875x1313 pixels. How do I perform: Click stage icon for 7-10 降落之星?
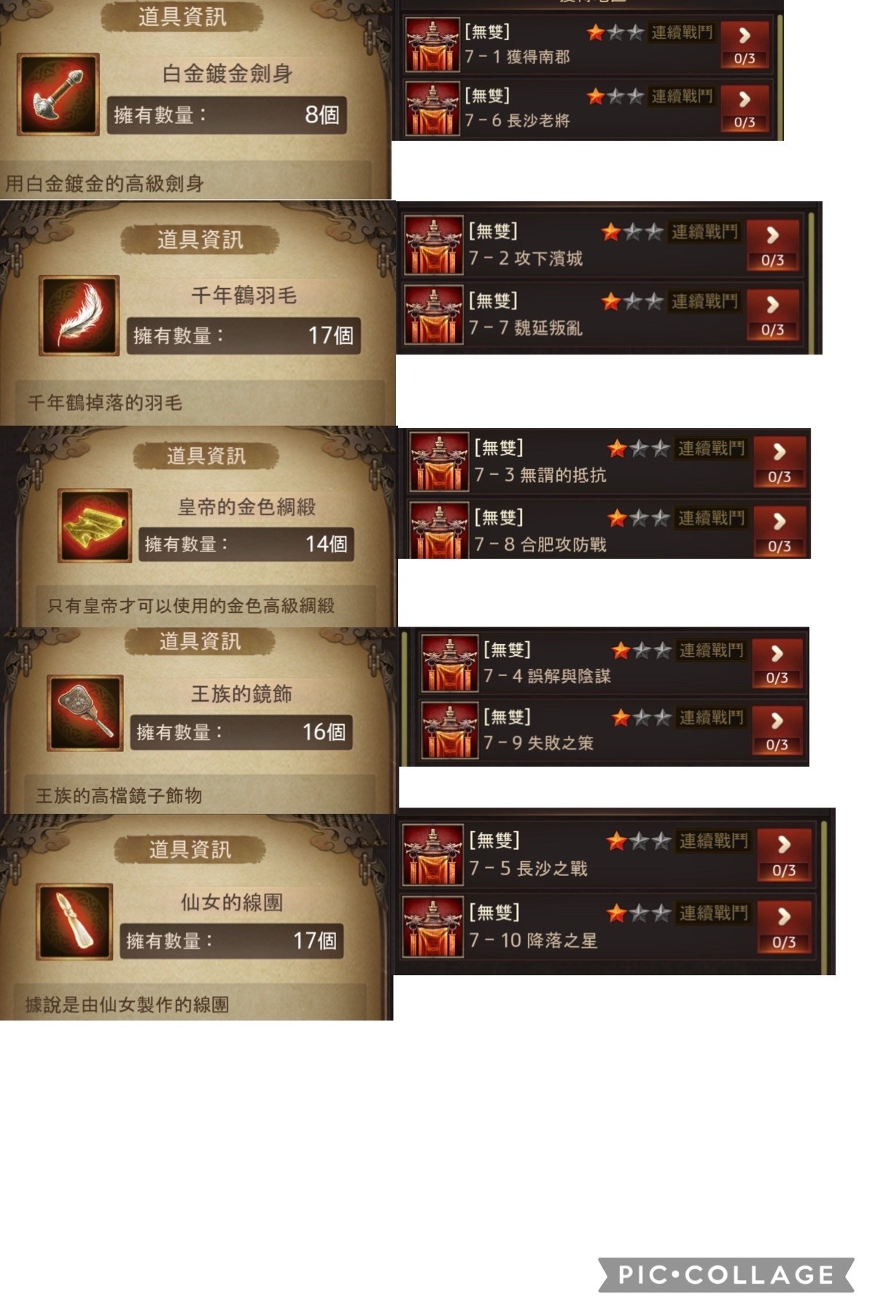point(433,927)
